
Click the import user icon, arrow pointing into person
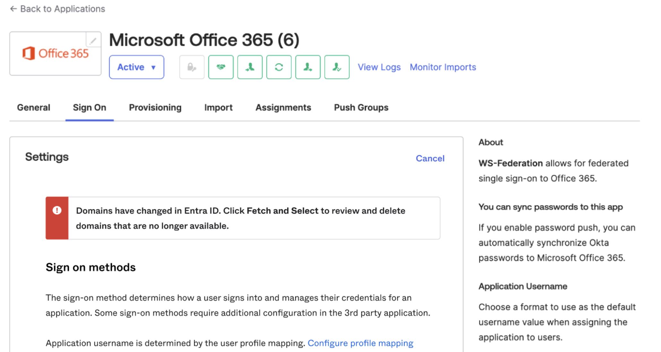click(x=250, y=67)
